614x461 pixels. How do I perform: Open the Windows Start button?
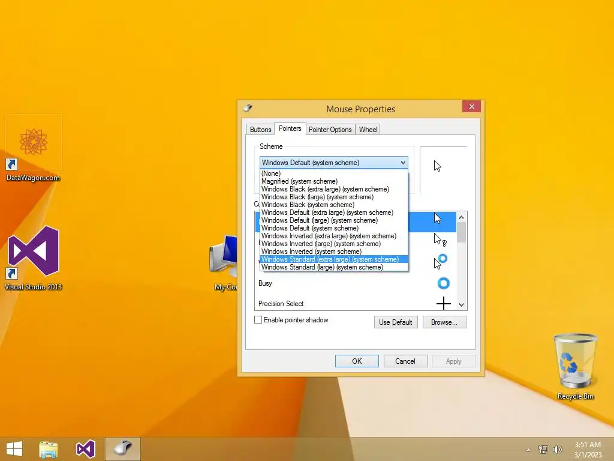click(x=14, y=449)
